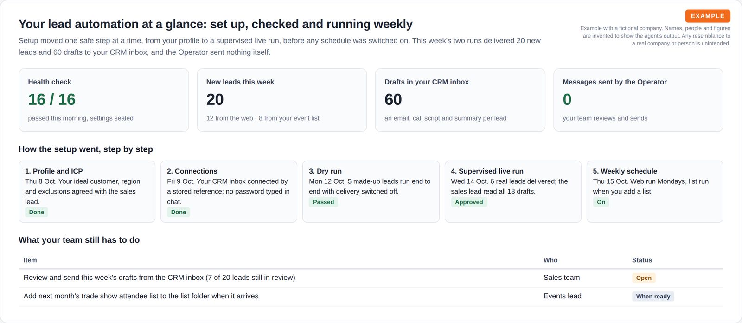Click 'your team reviews and sends' caption
The width and height of the screenshot is (742, 323).
pos(605,118)
